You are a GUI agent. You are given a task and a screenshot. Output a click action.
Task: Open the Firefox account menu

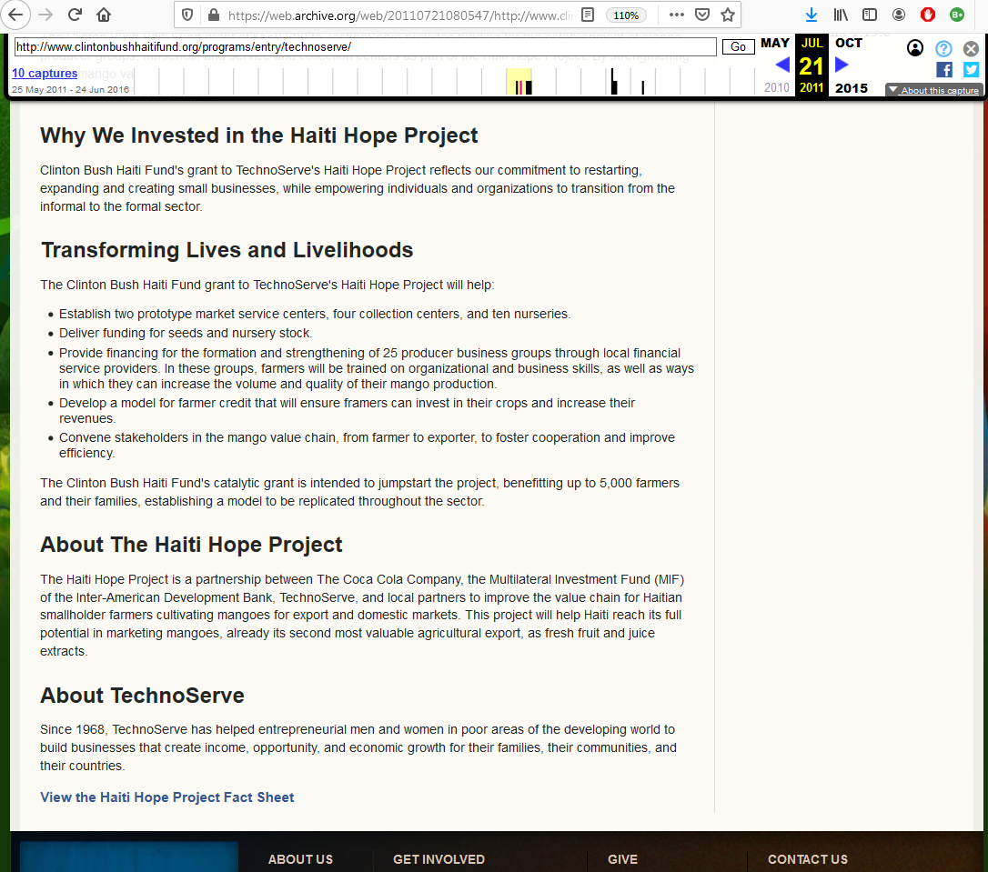tap(899, 15)
